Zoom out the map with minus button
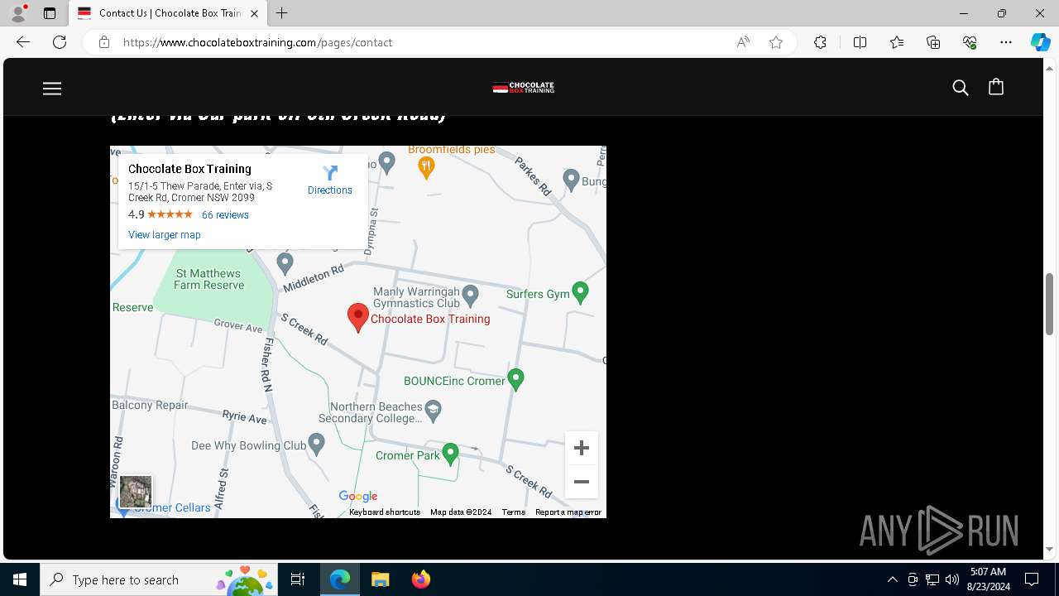The height and width of the screenshot is (596, 1059). [582, 482]
